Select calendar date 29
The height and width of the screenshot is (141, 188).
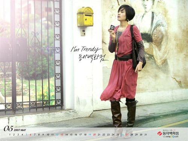(x=136, y=135)
